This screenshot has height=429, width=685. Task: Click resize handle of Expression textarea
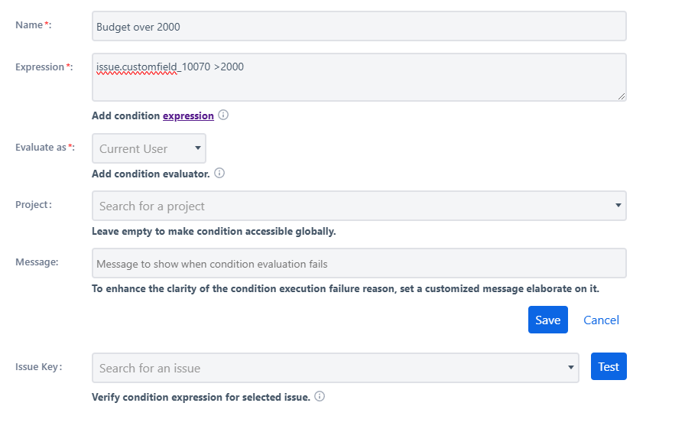click(x=622, y=96)
